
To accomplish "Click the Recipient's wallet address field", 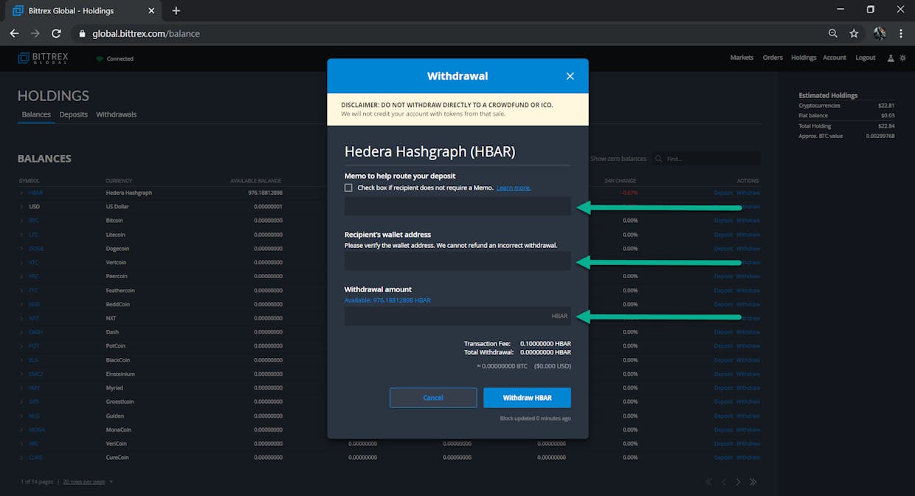I will click(457, 261).
